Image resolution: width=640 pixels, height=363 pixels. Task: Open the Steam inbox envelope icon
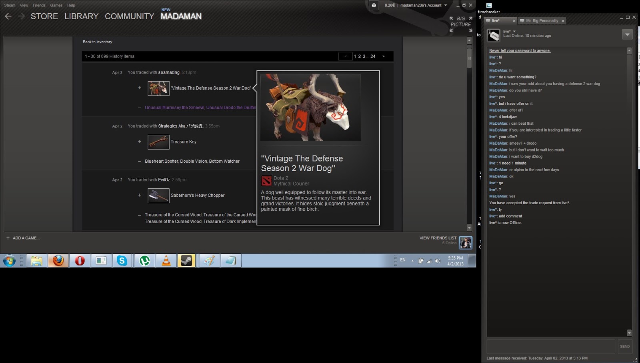[x=374, y=5]
